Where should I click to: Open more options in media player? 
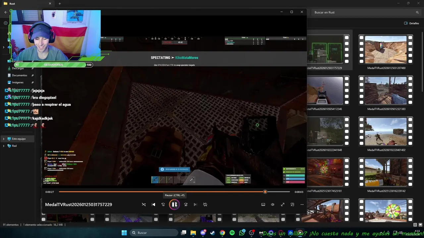(x=302, y=205)
